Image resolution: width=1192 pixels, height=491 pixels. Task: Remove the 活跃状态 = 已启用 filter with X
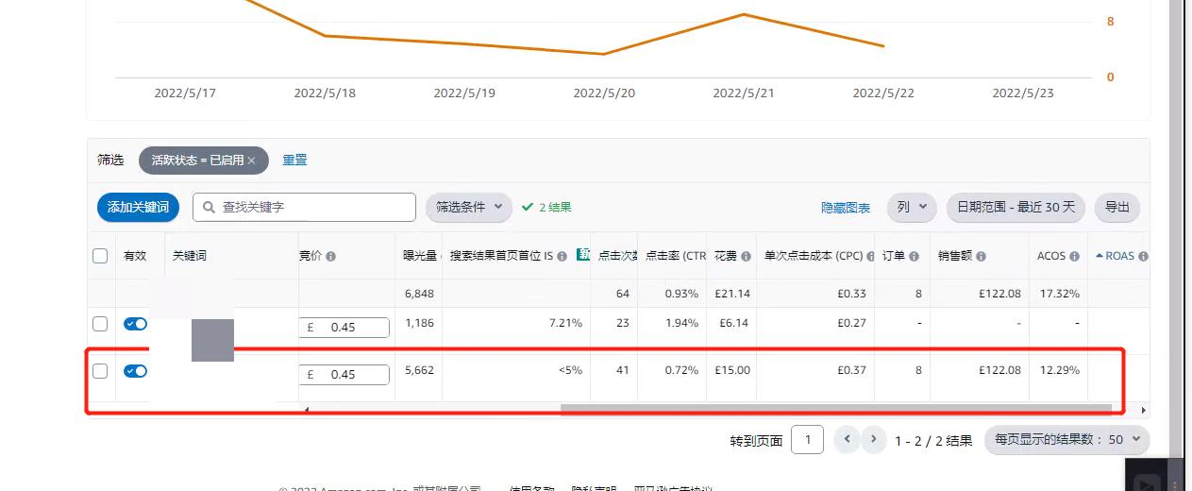(x=252, y=161)
